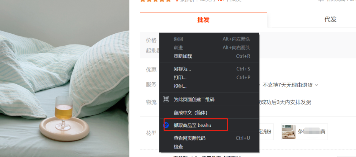The image size is (356, 157).
Task: Switch to the 批发 tab
Action: [x=203, y=20]
